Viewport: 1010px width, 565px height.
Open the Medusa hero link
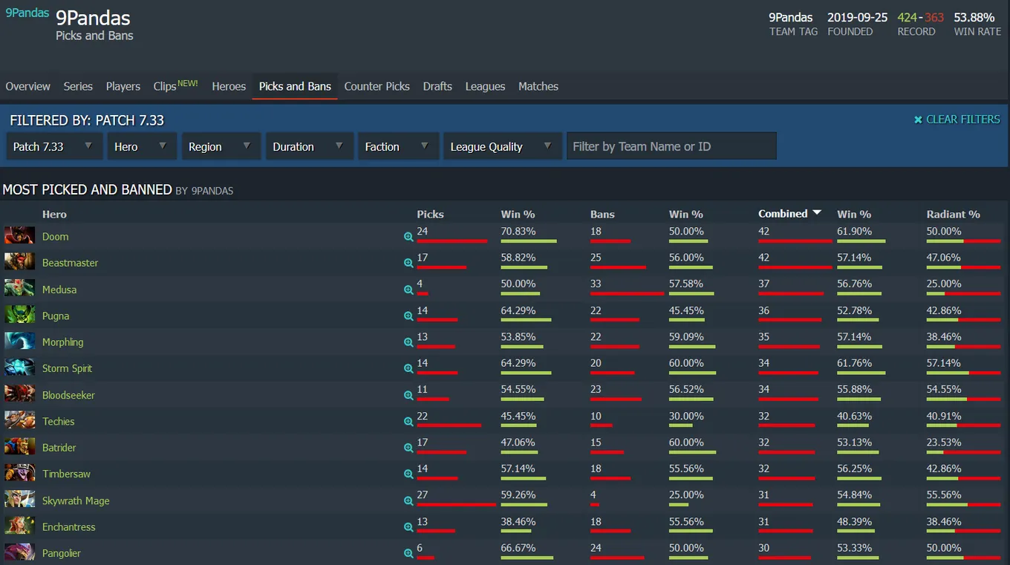click(x=59, y=290)
